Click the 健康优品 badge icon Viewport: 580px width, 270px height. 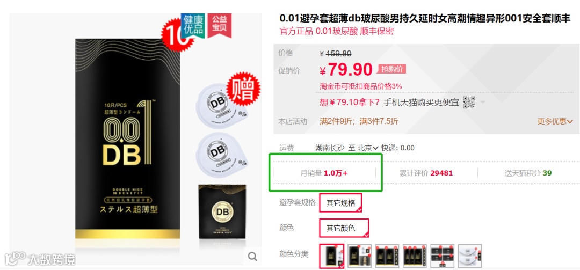pos(192,26)
